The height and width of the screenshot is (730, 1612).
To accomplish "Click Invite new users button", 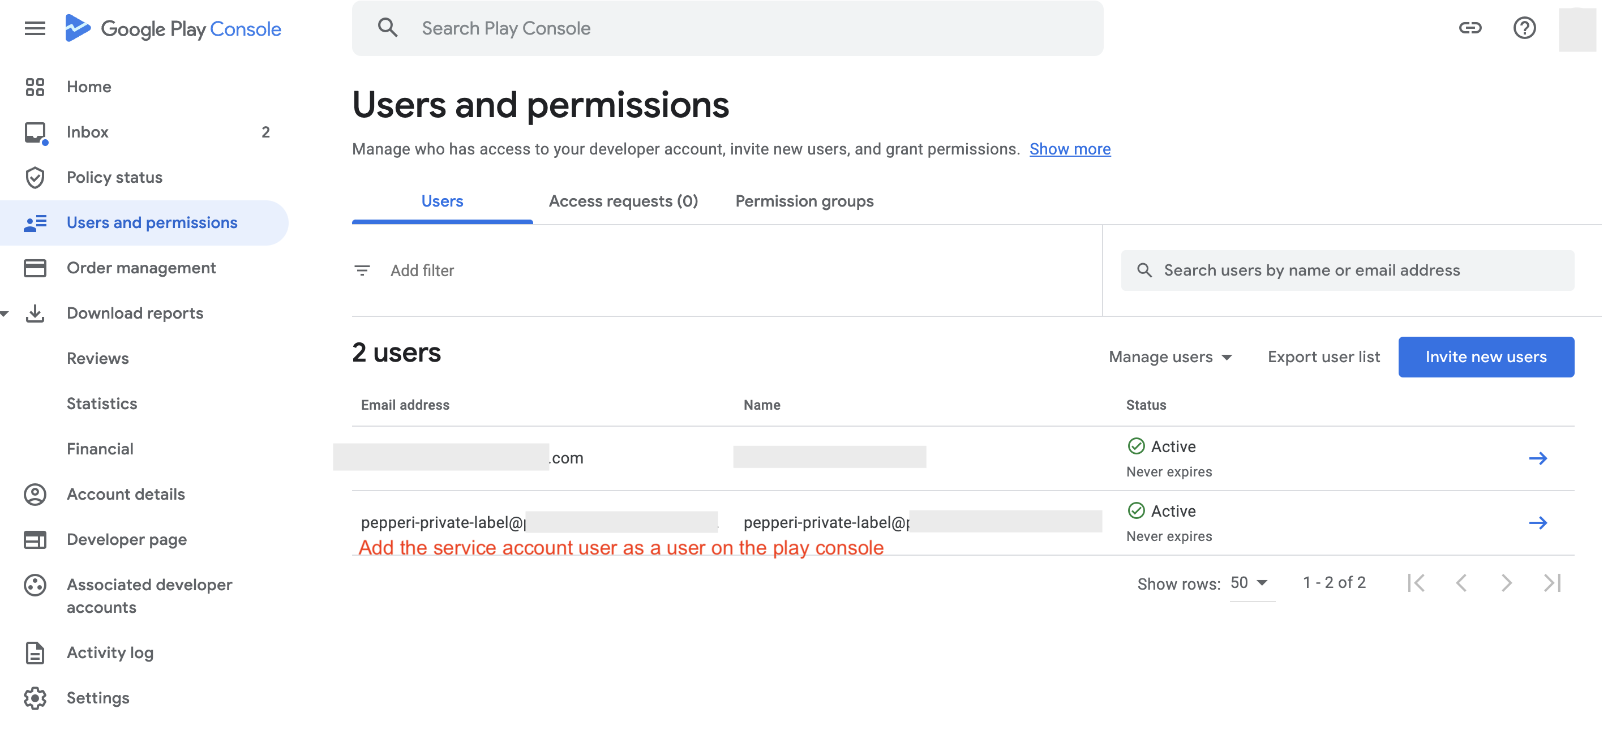I will pos(1486,357).
